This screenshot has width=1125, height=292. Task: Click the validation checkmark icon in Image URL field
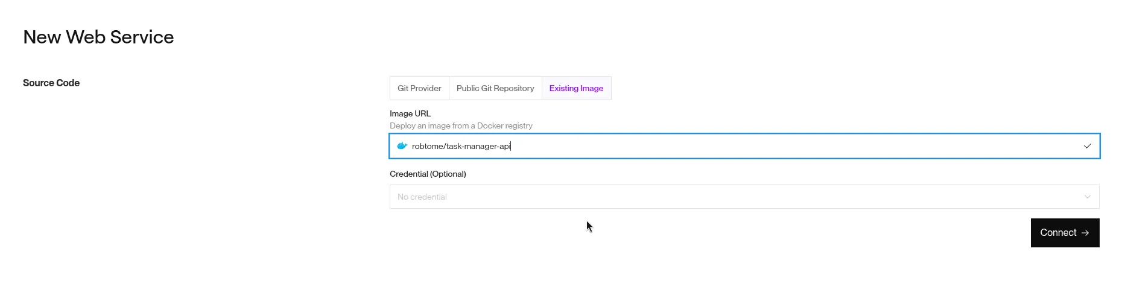click(1087, 146)
